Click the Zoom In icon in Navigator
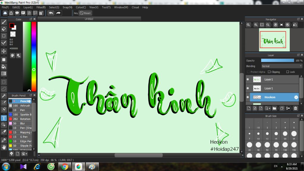Screen dimensions: 304x171 coord(256,25)
